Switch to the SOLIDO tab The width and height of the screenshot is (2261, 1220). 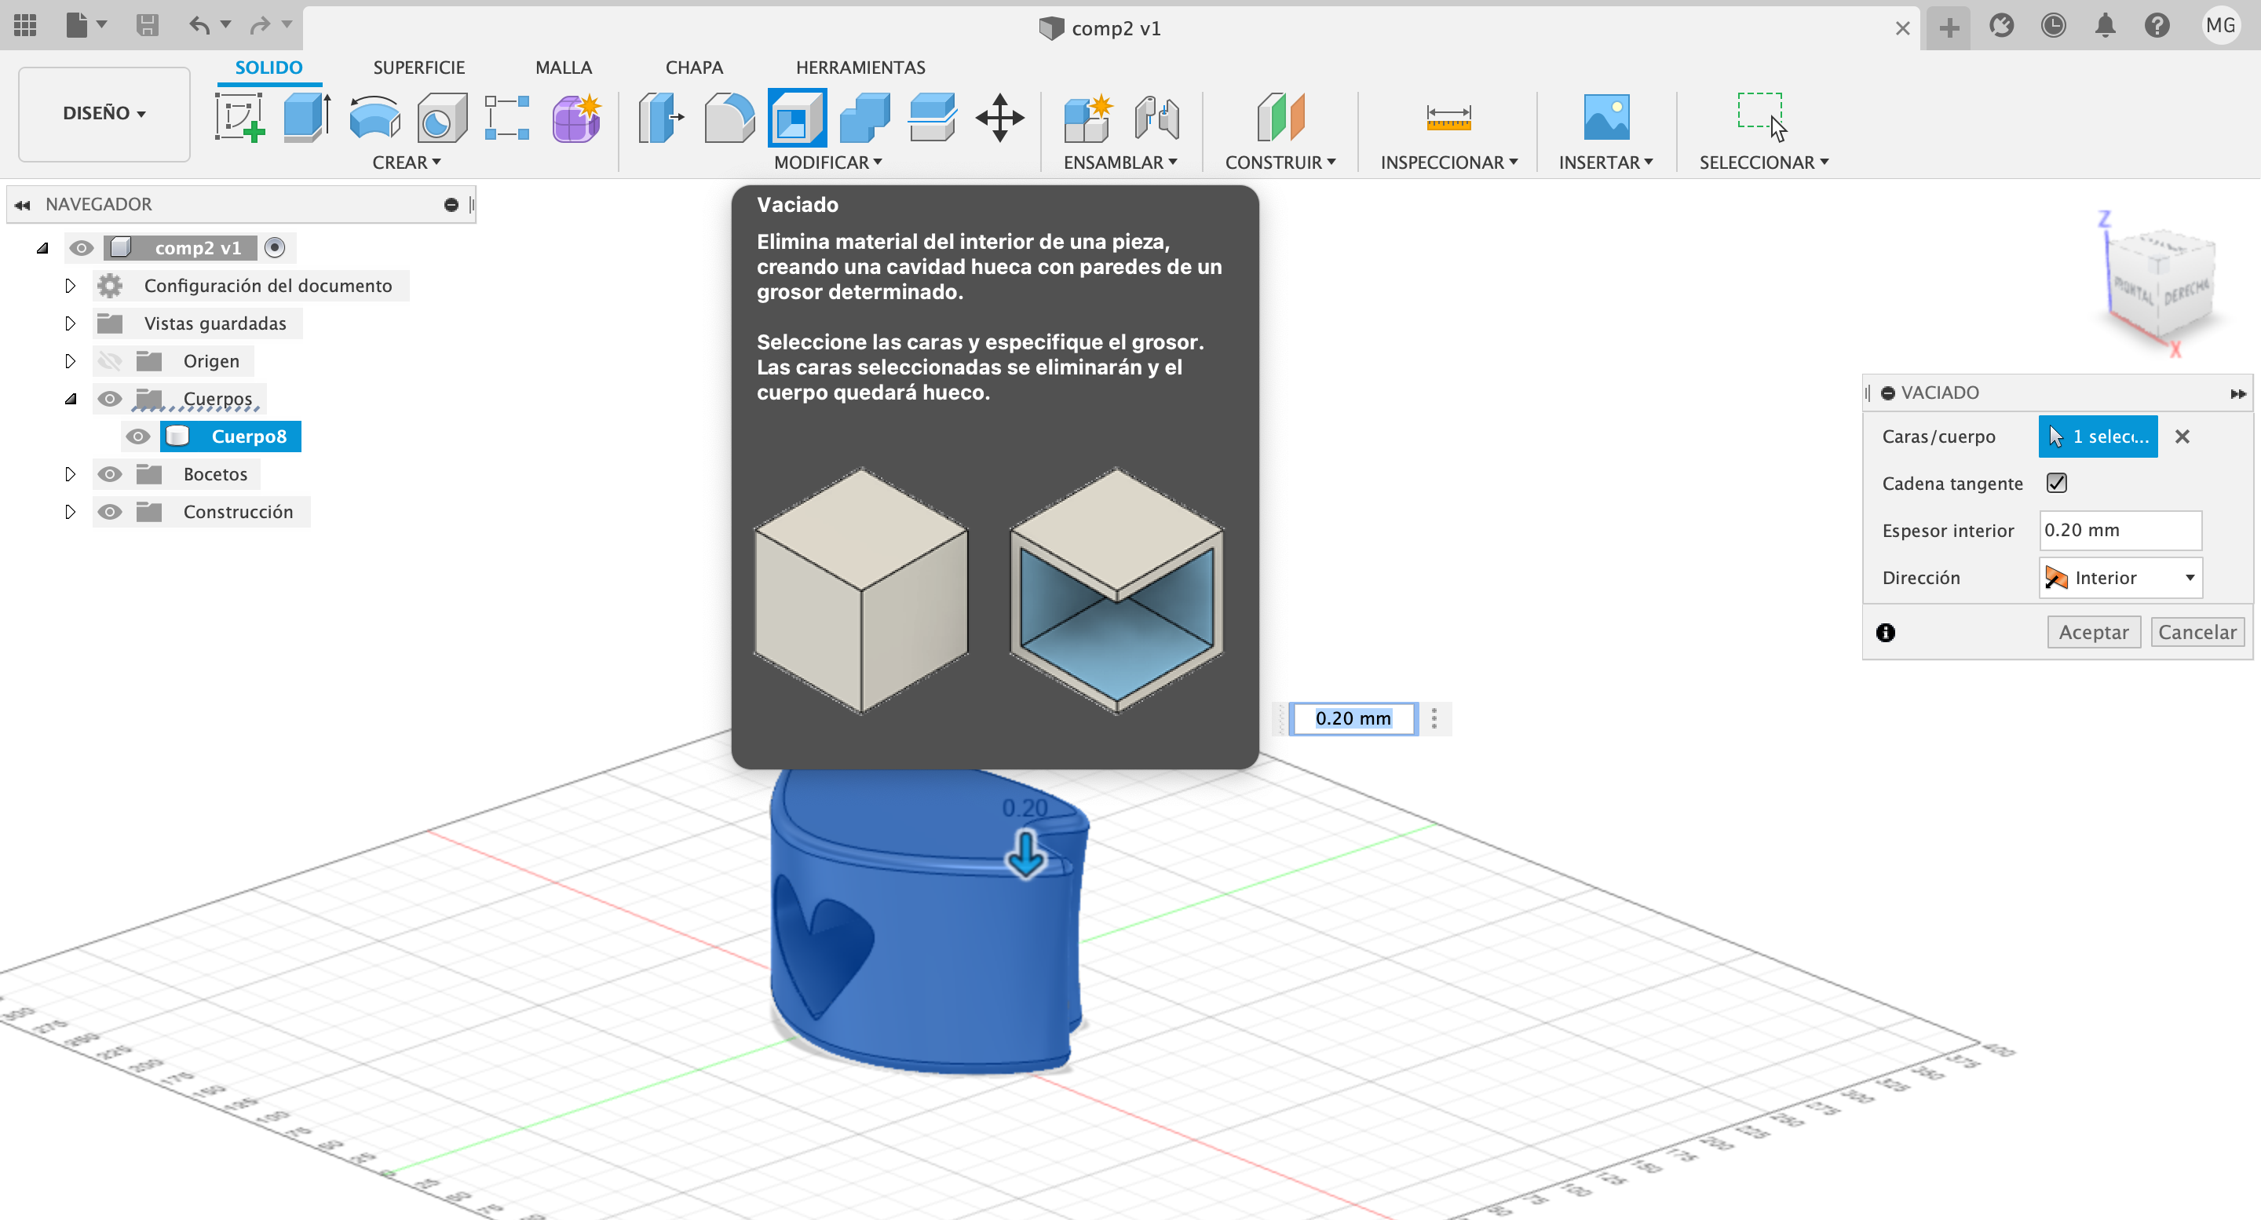(x=268, y=68)
